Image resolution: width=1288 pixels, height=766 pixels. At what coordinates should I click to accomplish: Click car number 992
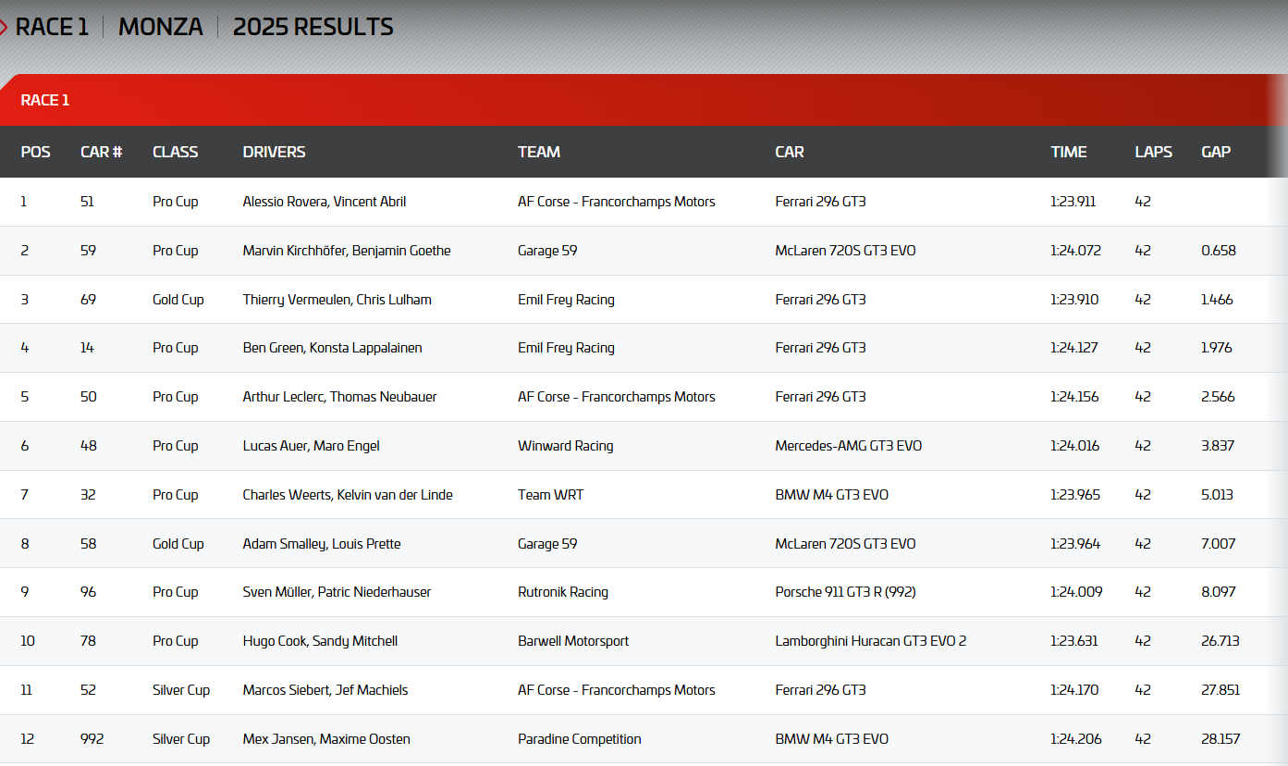[92, 739]
